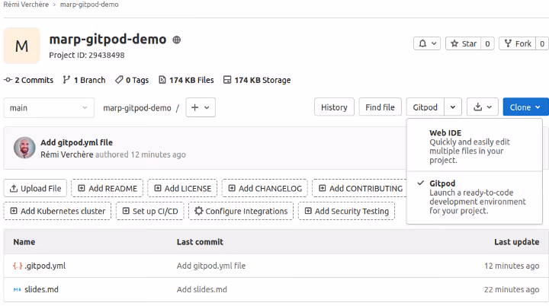Click the .gitpod.yml file icon
Viewport: 549px width, 306px height.
(18, 266)
